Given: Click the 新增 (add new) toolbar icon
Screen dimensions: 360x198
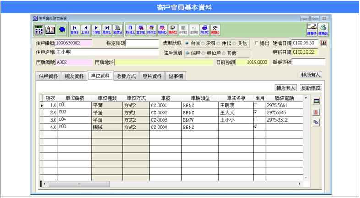Looking at the screenshot, I should (x=130, y=29).
